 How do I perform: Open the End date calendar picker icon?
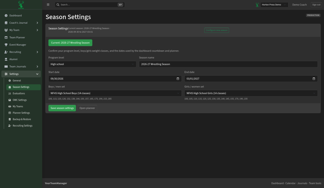[314, 79]
